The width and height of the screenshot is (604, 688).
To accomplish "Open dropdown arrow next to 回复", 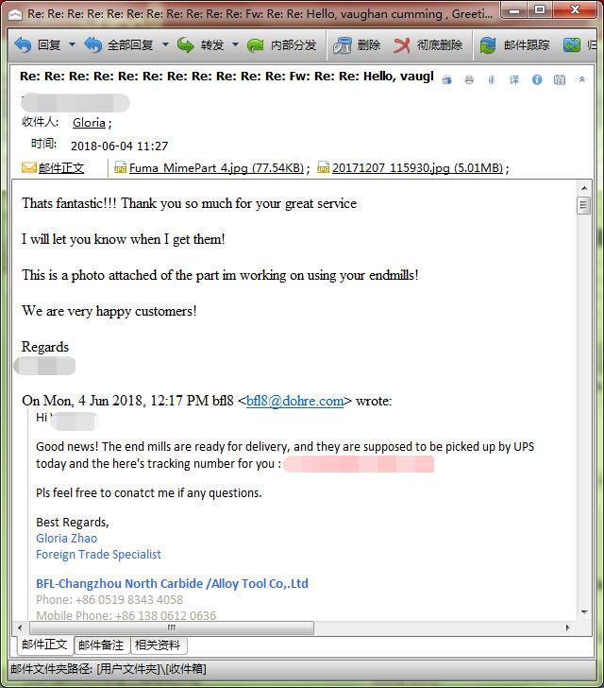I will point(72,45).
